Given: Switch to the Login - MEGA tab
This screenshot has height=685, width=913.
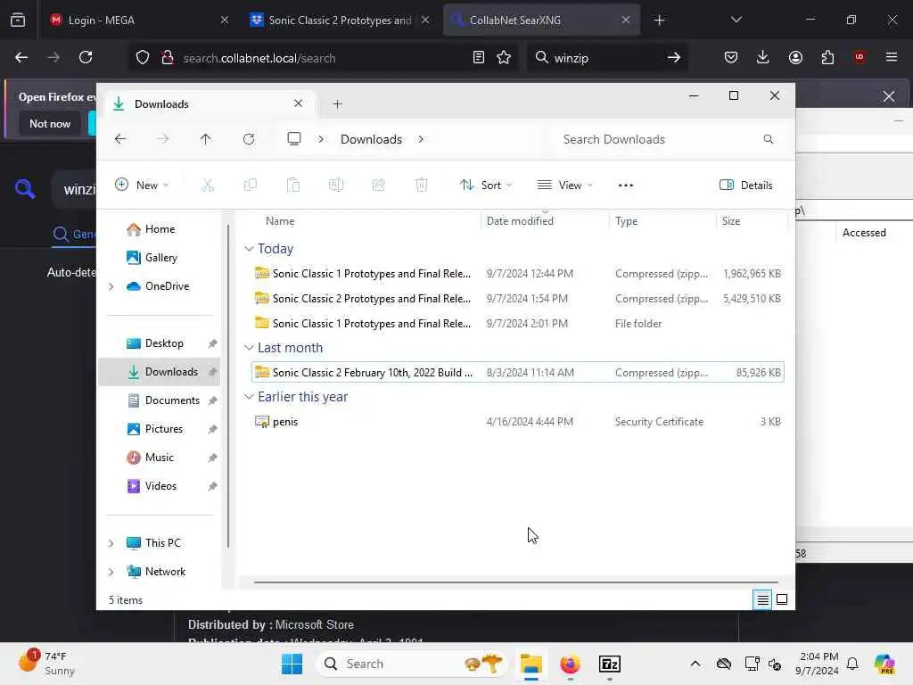Looking at the screenshot, I should (x=140, y=20).
